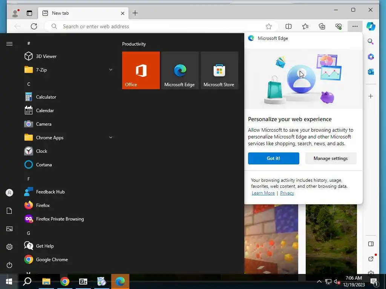Open the Get Help app
The image size is (386, 289).
coord(69,246)
